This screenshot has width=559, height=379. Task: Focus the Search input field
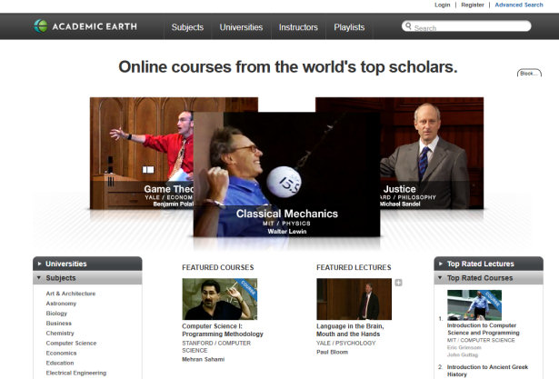click(472, 26)
